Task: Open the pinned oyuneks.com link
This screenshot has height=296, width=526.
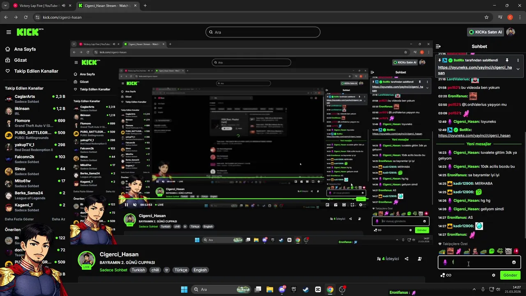Action: [x=475, y=70]
